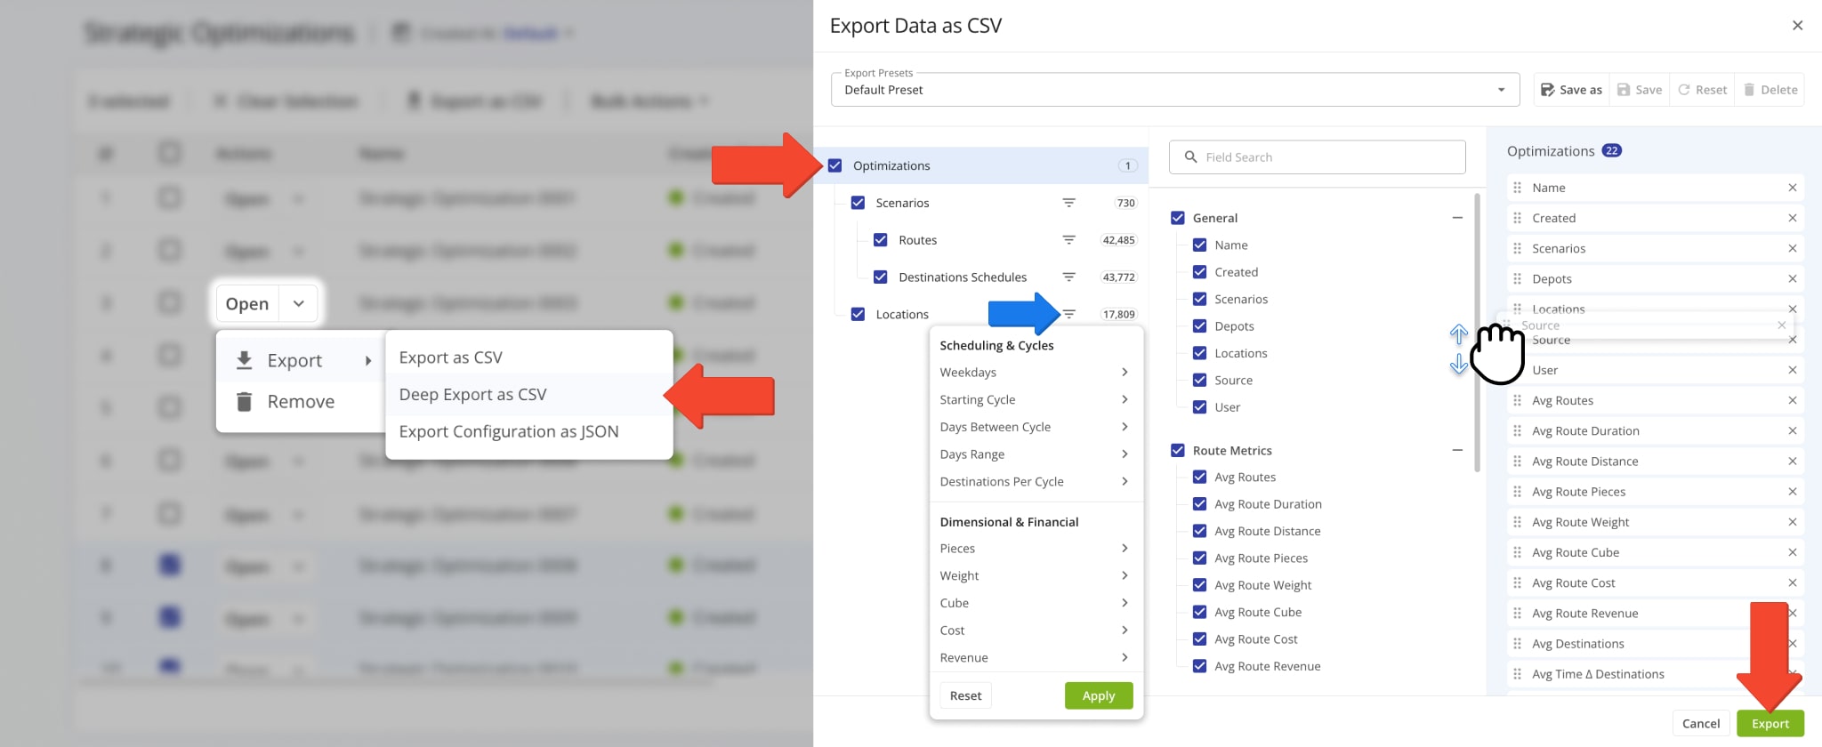Click the download icon beside Export
The image size is (1822, 747).
(244, 360)
